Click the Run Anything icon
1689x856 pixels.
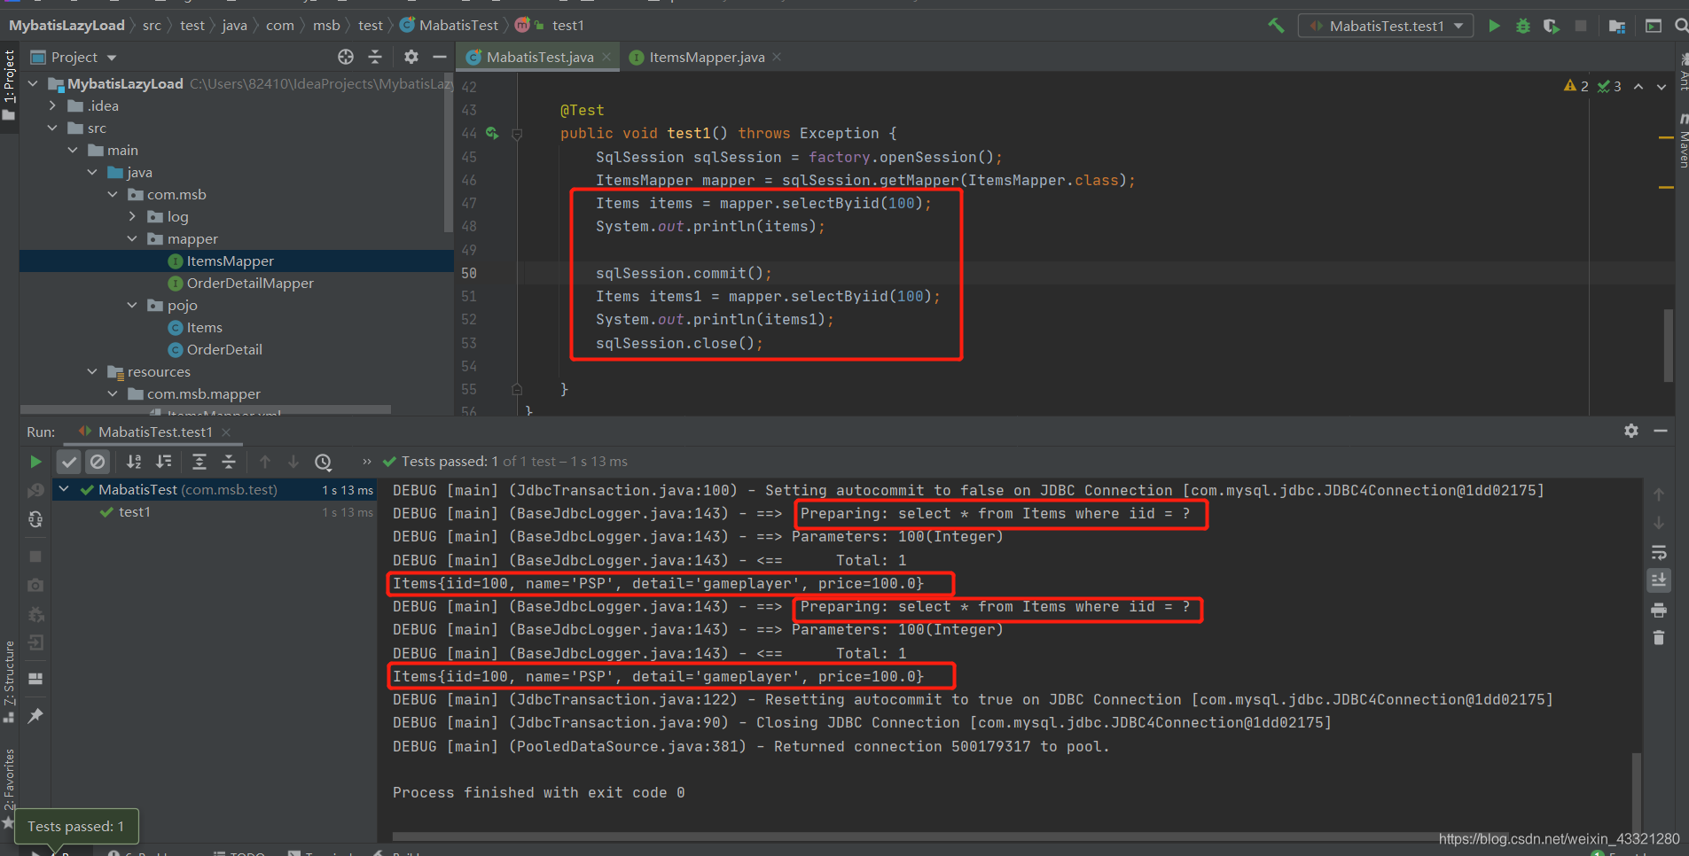[1654, 26]
